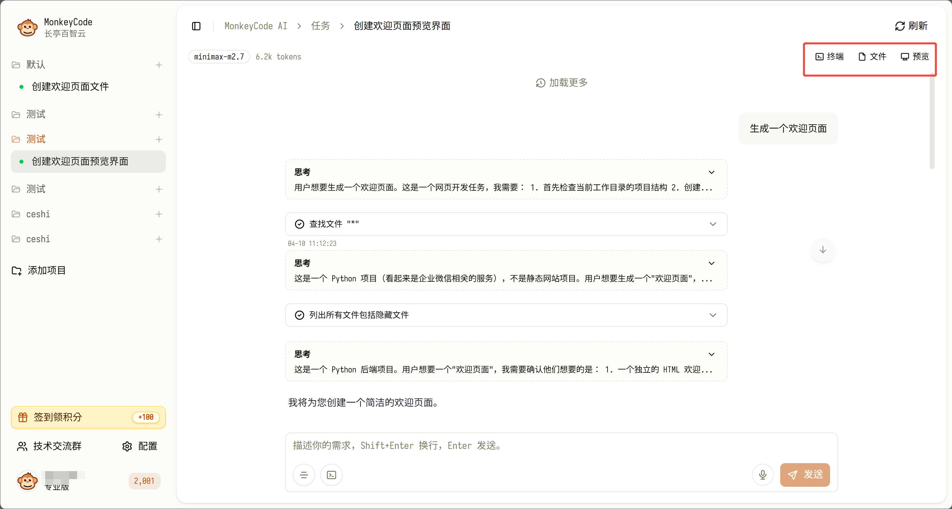
Task: Click the microphone voice input icon
Action: click(762, 475)
